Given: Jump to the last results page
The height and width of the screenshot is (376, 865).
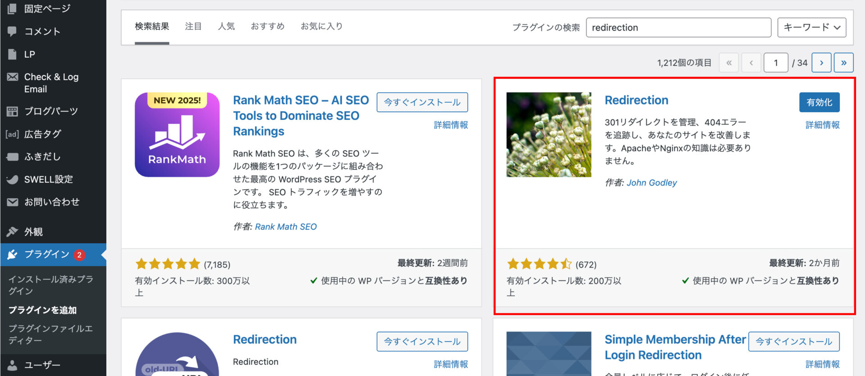Looking at the screenshot, I should [844, 63].
